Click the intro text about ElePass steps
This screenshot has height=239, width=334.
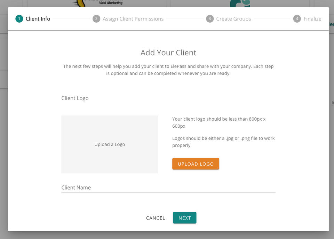pyautogui.click(x=168, y=70)
